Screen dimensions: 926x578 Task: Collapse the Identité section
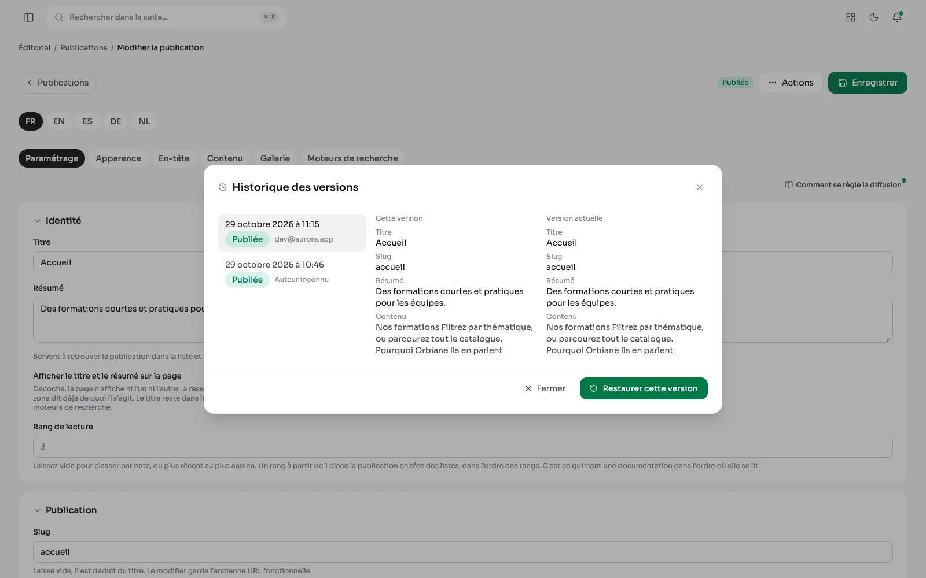tap(38, 221)
